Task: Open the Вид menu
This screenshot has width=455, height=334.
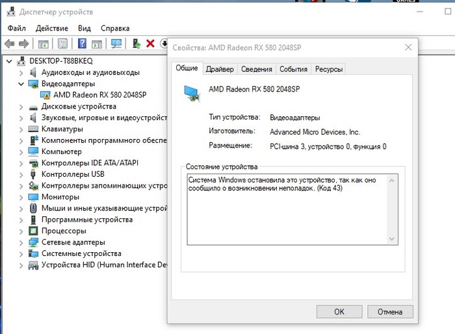Action: pyautogui.click(x=84, y=28)
